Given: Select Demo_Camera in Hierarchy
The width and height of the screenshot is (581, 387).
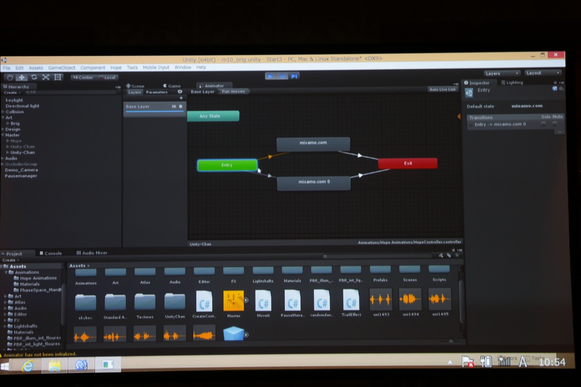Looking at the screenshot, I should click(21, 170).
